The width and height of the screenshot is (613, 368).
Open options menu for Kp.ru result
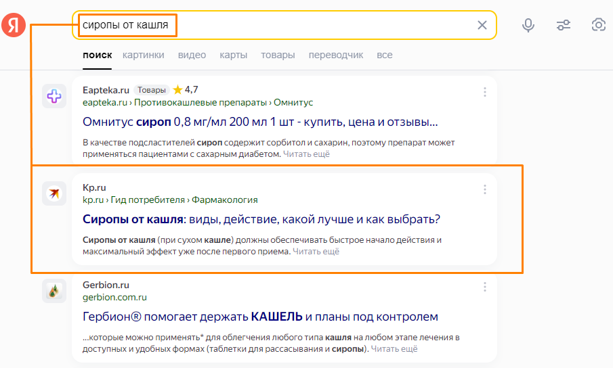click(x=485, y=189)
